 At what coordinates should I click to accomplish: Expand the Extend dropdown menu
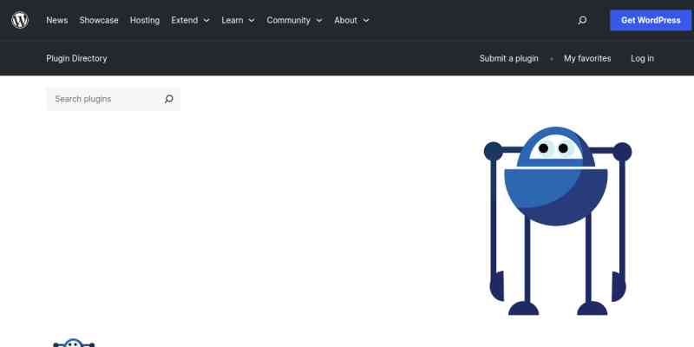click(x=190, y=20)
